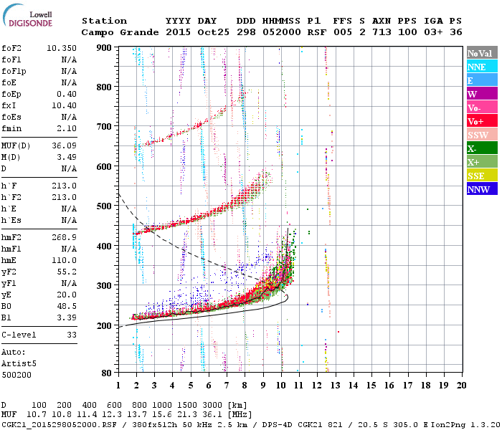Click the yF2 value 55.2
Image resolution: width=502 pixels, height=430 pixels.
tap(67, 272)
